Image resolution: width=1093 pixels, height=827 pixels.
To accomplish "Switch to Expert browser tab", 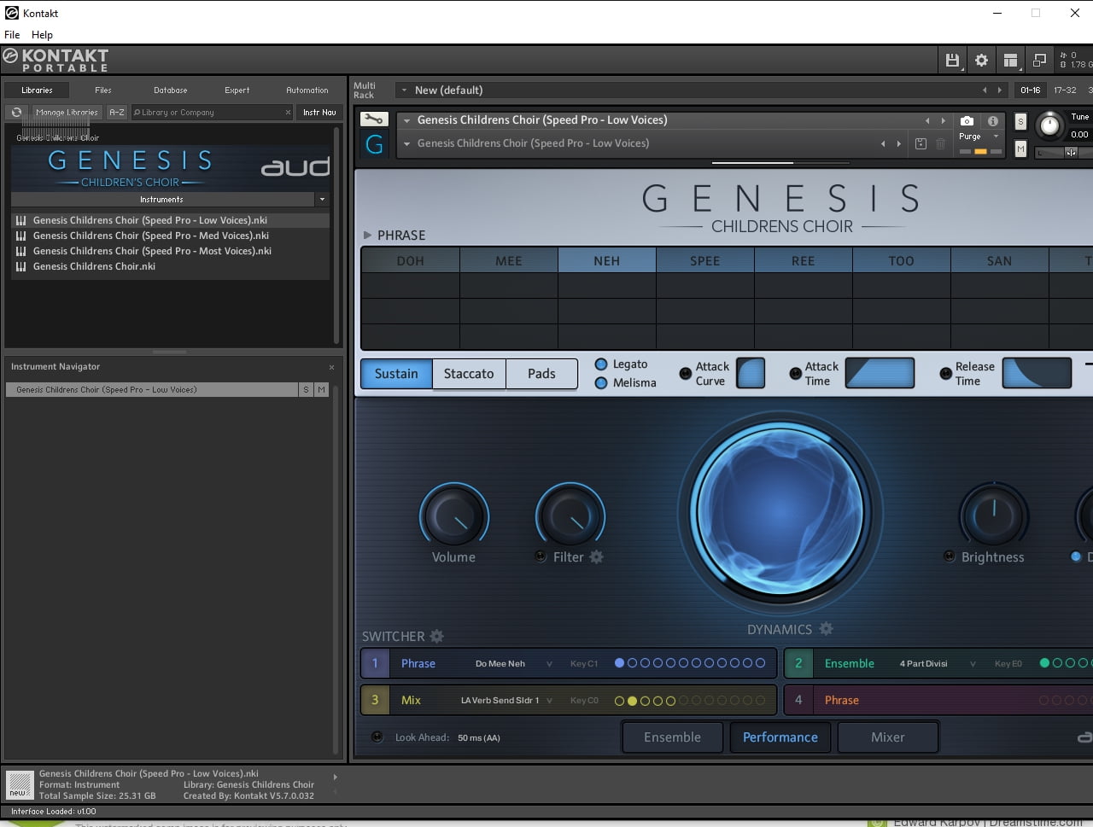I will point(237,90).
